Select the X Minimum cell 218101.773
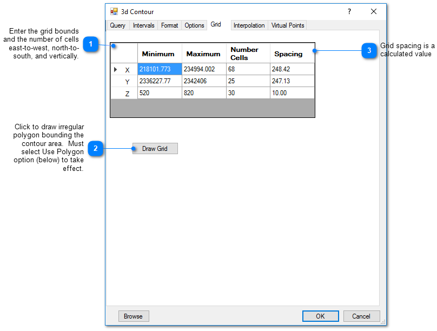The image size is (437, 331). point(160,69)
